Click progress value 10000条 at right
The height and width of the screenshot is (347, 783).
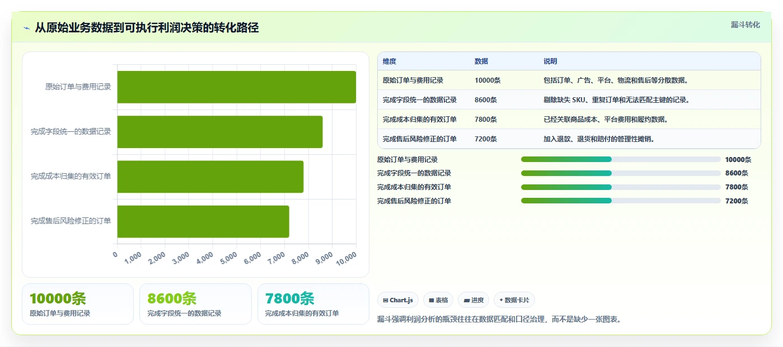click(738, 160)
